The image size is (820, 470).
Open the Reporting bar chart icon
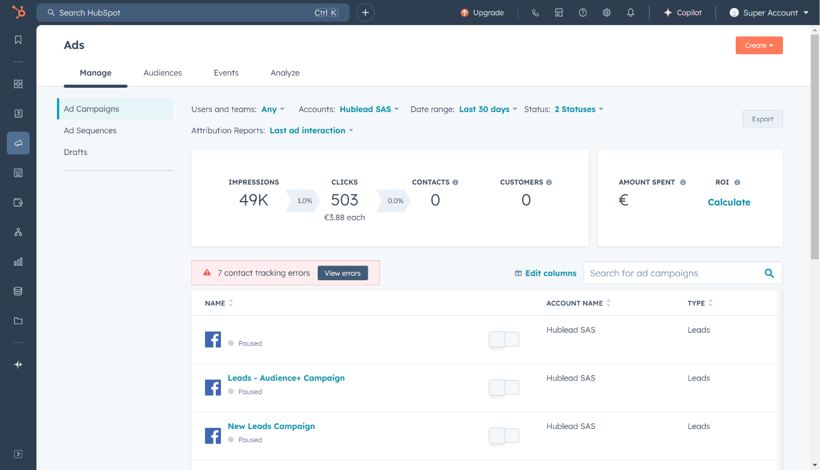click(x=18, y=261)
